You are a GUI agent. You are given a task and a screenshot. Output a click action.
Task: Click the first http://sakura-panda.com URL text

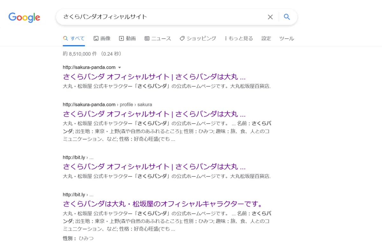point(89,68)
